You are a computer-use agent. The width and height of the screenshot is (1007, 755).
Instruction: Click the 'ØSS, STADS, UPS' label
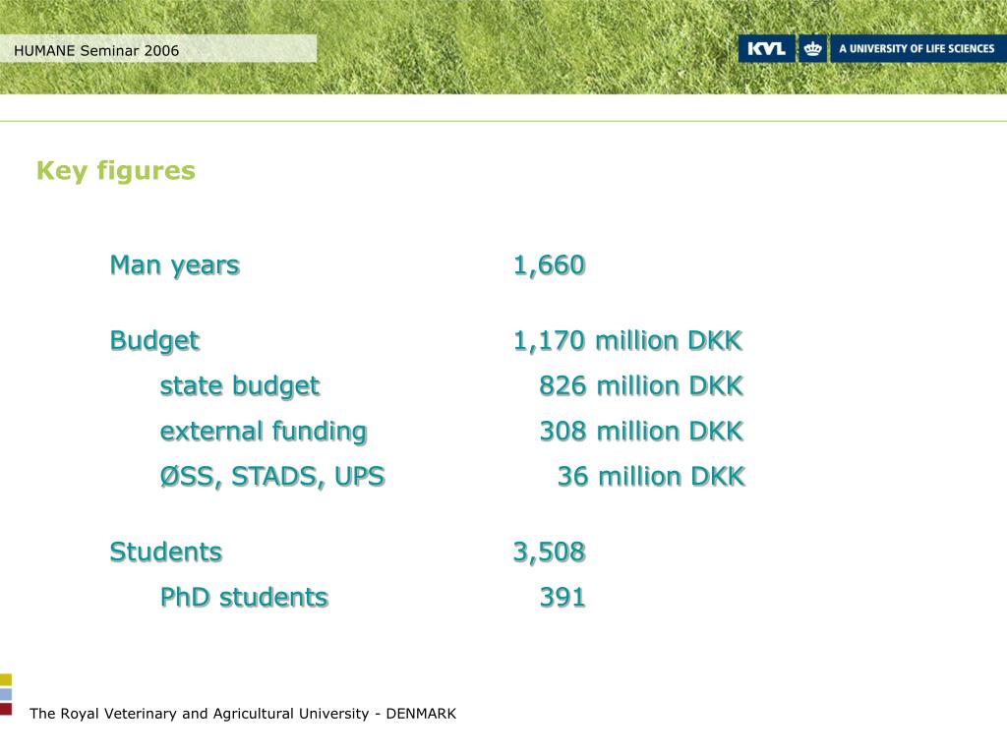pyautogui.click(x=272, y=477)
